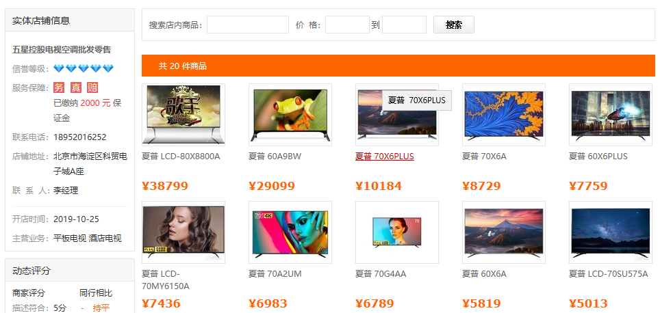The width and height of the screenshot is (660, 313).
Task: Open the 夏普 70G4AA small TV thumbnail
Action: pos(397,232)
